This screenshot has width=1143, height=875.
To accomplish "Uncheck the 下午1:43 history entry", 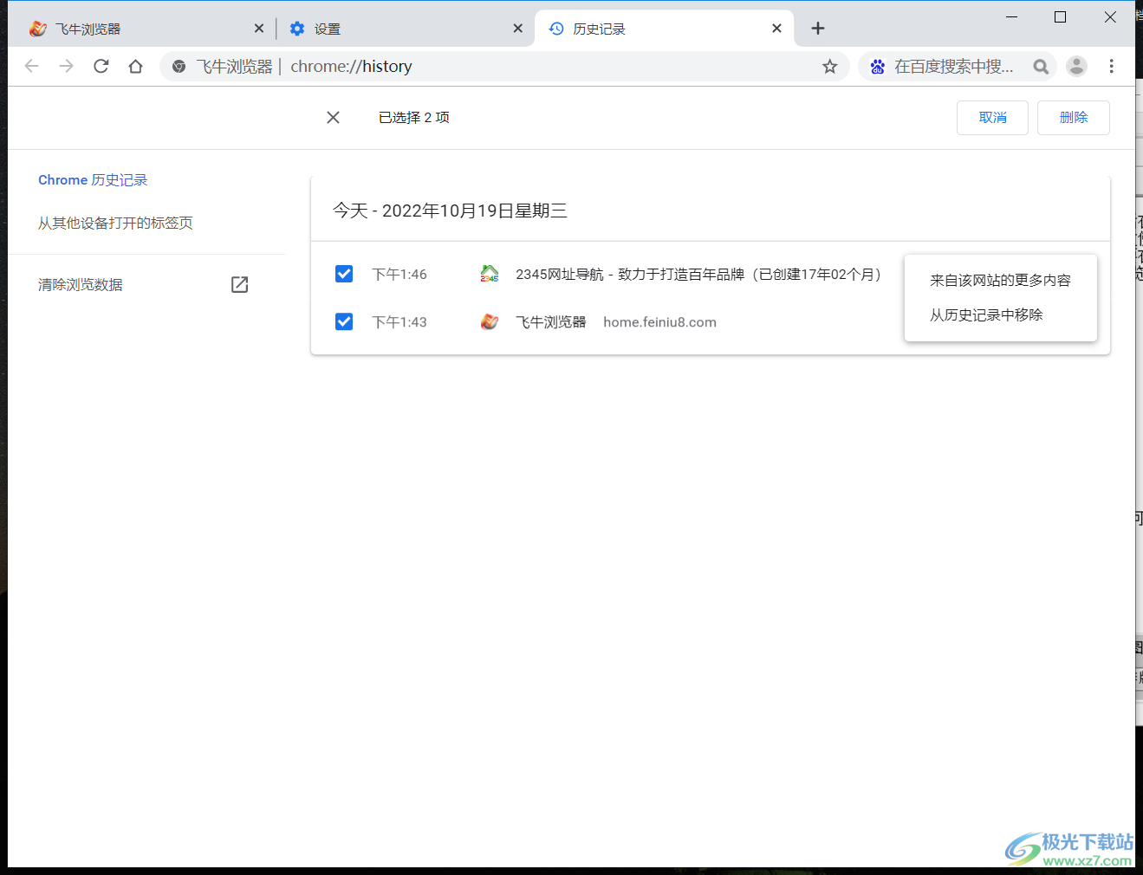I will click(344, 321).
